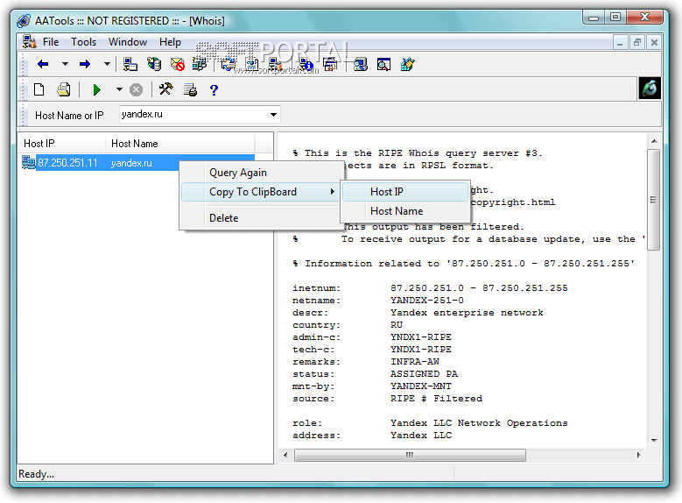Image resolution: width=682 pixels, height=503 pixels.
Task: Click the list-with-stamp report icon
Action: tap(190, 89)
